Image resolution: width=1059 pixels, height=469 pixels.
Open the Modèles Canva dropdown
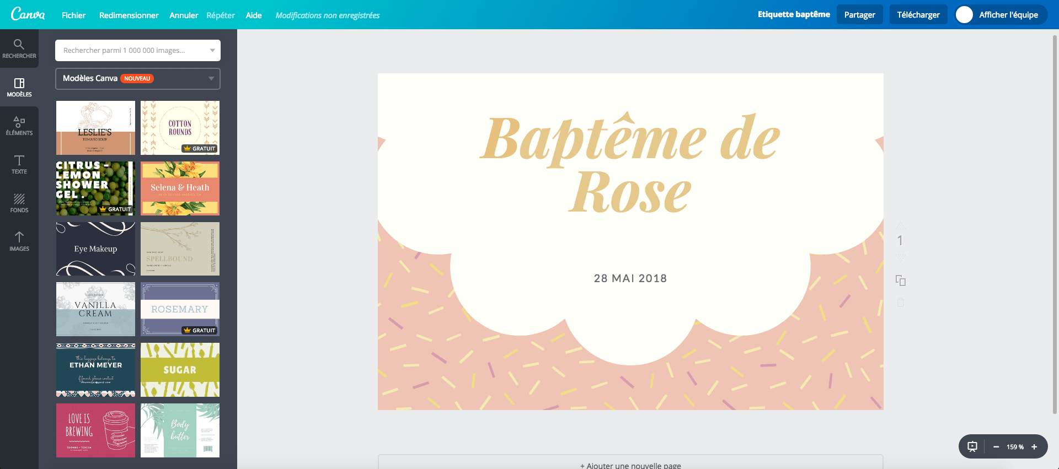pos(138,78)
